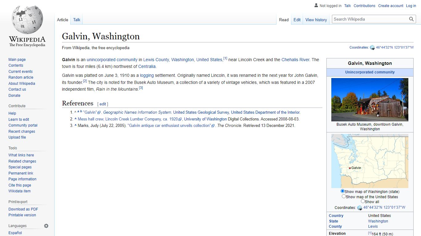The width and height of the screenshot is (421, 236).
Task: Click Cite this page link
Action: 20,185
